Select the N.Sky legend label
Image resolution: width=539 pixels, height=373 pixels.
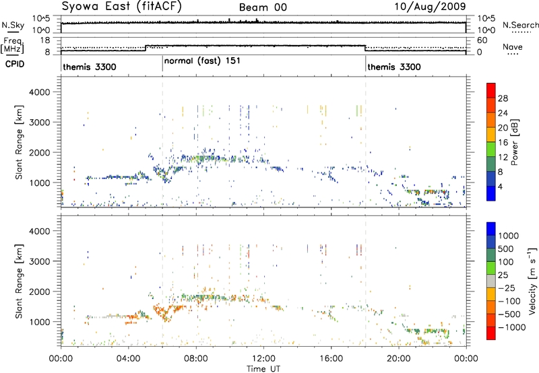tap(13, 25)
